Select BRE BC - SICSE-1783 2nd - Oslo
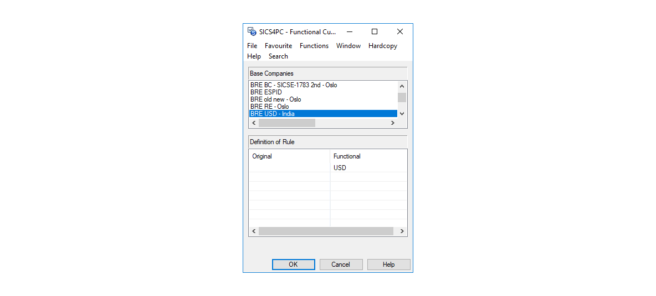 click(322, 85)
